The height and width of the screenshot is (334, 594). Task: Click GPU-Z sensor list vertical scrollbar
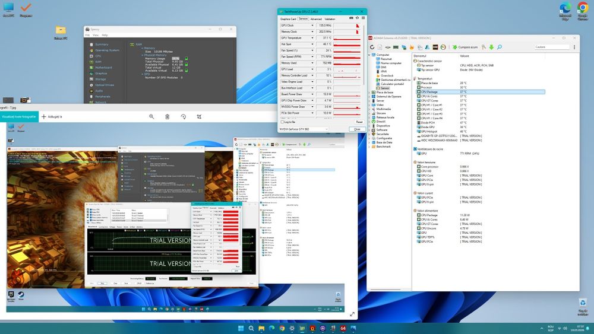pos(364,55)
